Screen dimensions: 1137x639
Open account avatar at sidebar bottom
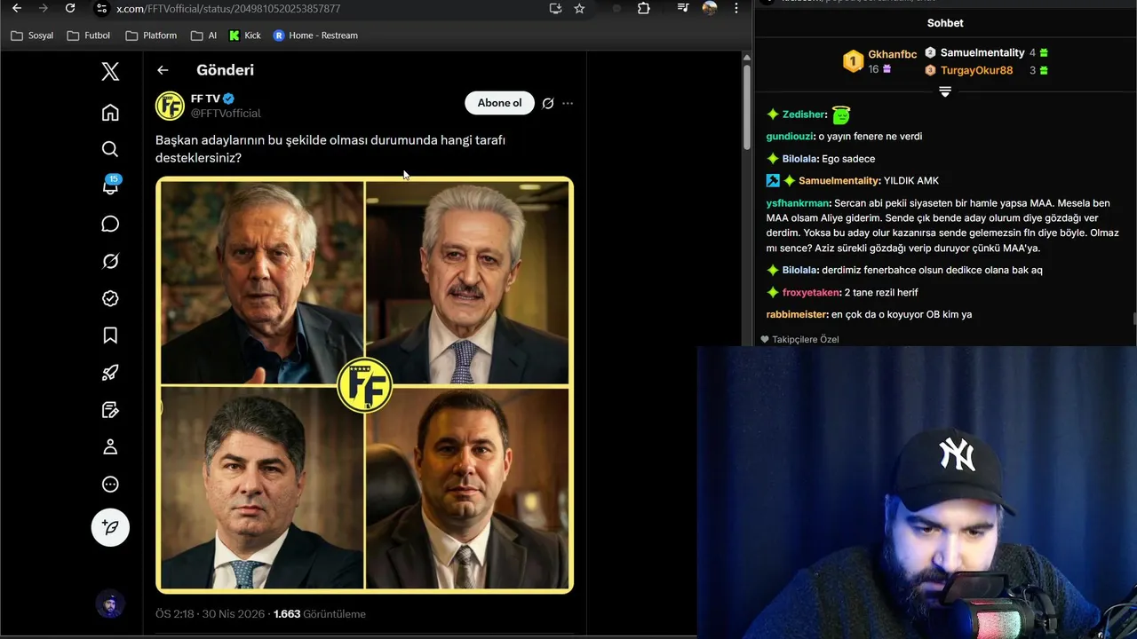110,605
